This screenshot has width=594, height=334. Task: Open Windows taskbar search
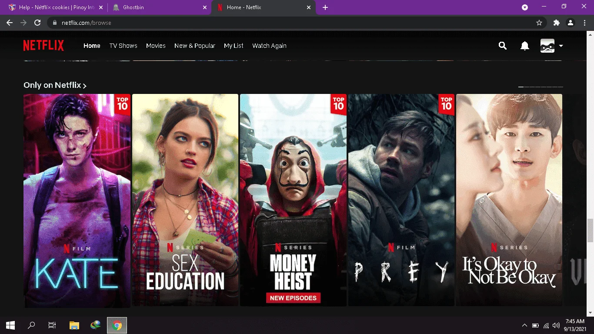31,325
